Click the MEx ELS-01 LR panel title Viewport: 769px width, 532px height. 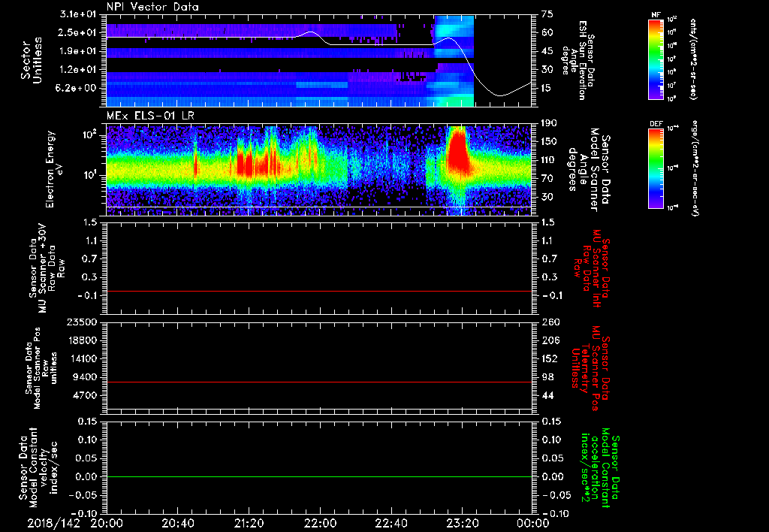click(149, 116)
